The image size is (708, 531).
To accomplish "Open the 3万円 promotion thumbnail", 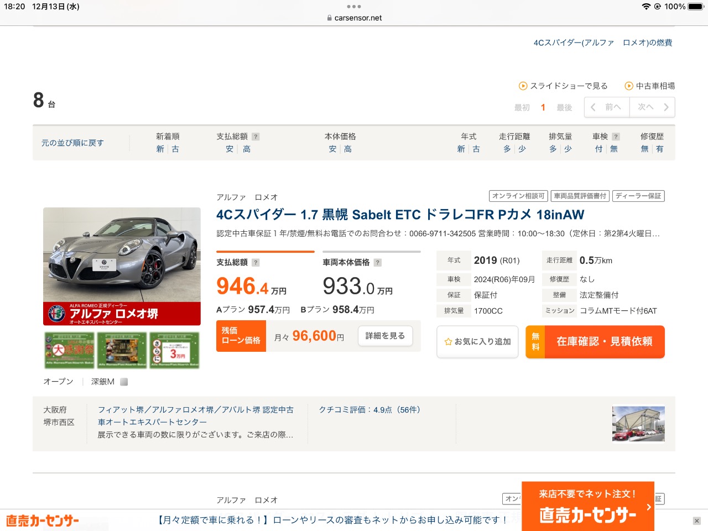I will click(174, 350).
